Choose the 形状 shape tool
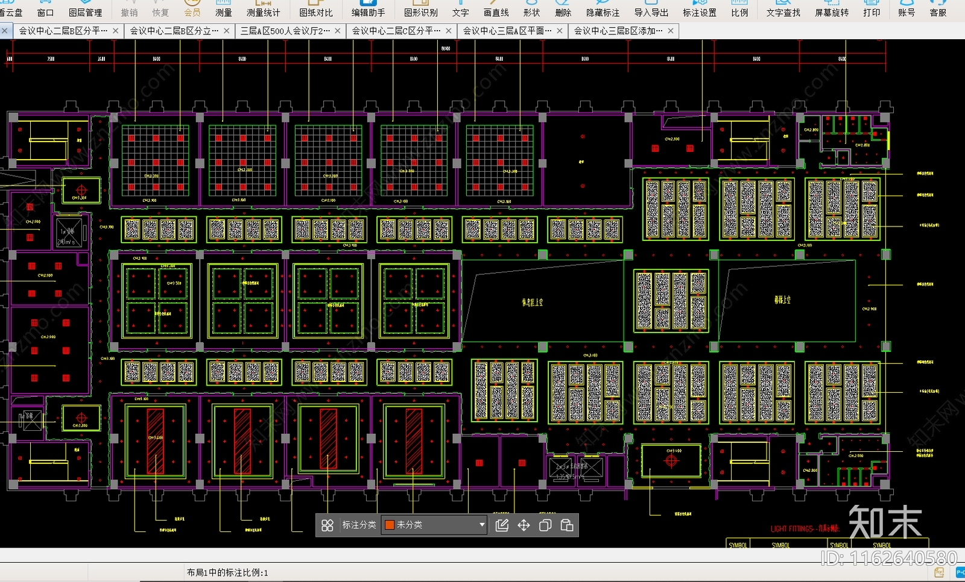Screen dimensions: 965x582 tap(532, 8)
